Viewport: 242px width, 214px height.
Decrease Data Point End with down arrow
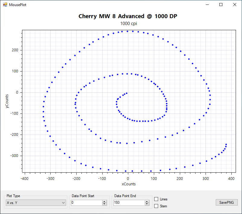click(147, 204)
